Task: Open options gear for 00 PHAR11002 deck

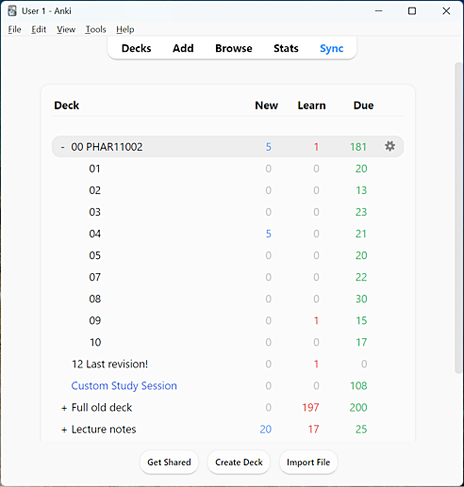Action: pyautogui.click(x=389, y=146)
